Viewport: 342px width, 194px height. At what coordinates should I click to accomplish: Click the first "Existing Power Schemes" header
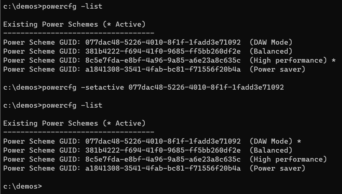coord(74,24)
